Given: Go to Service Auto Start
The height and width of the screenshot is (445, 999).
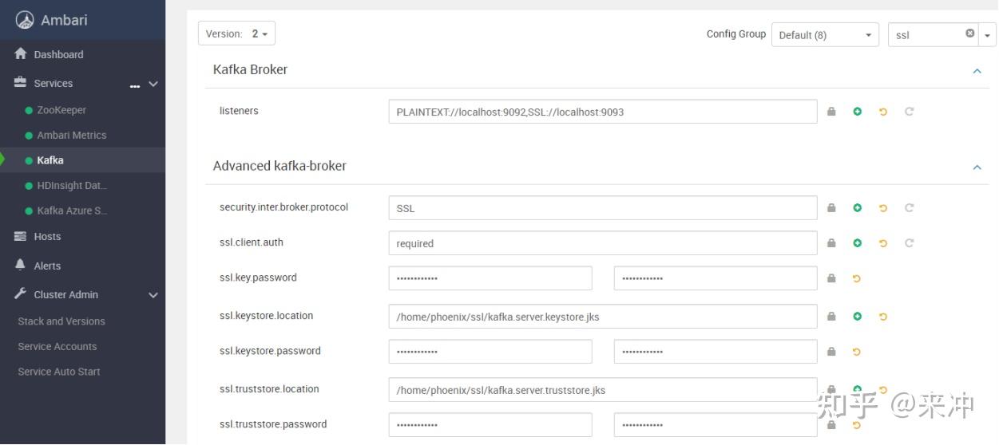Looking at the screenshot, I should [x=59, y=372].
